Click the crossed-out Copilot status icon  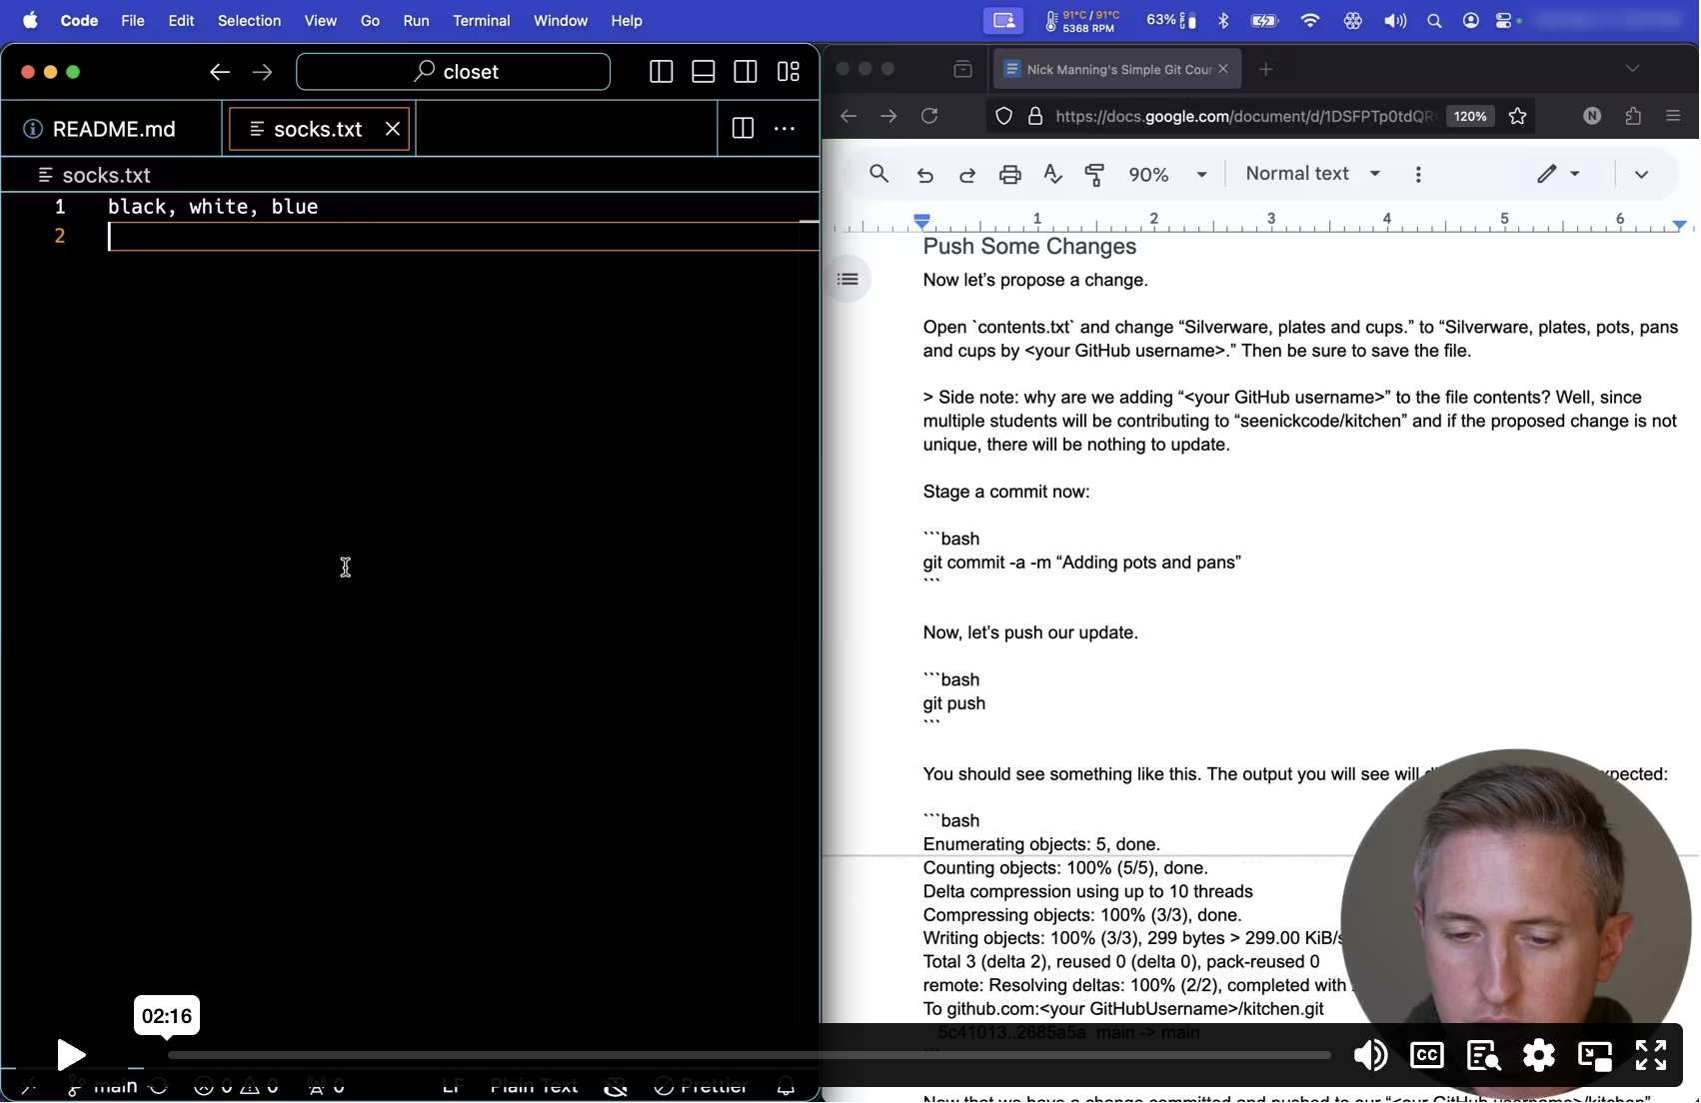click(x=616, y=1087)
